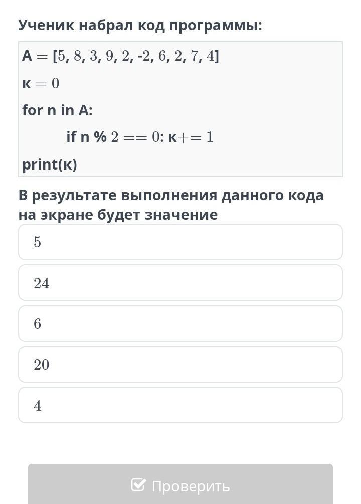This screenshot has width=361, height=504.
Task: Select the answer option 5
Action: point(180,242)
